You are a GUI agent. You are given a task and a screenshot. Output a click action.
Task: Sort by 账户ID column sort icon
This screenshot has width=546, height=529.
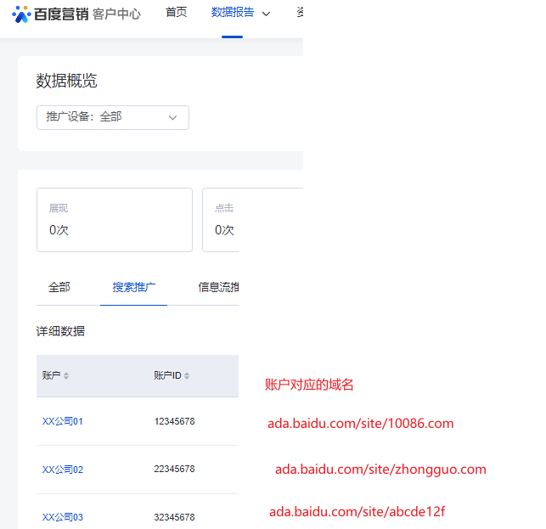click(x=187, y=376)
